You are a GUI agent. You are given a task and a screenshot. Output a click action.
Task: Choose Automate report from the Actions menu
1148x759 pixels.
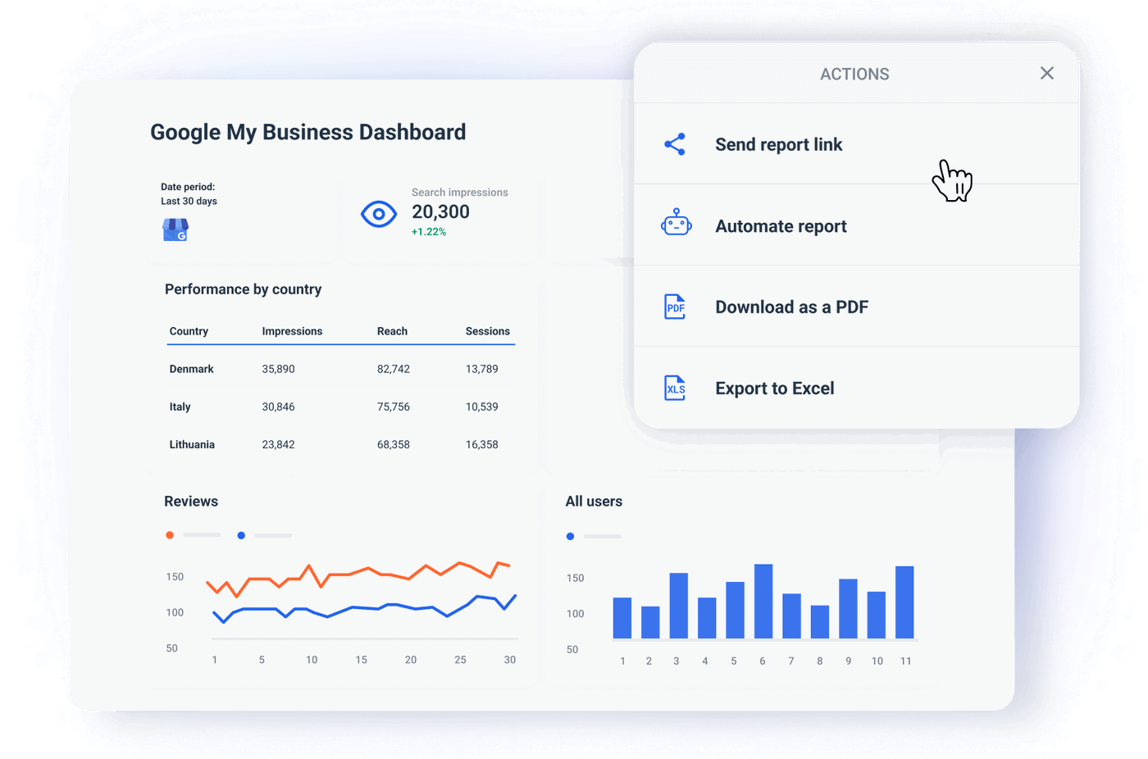pyautogui.click(x=781, y=225)
